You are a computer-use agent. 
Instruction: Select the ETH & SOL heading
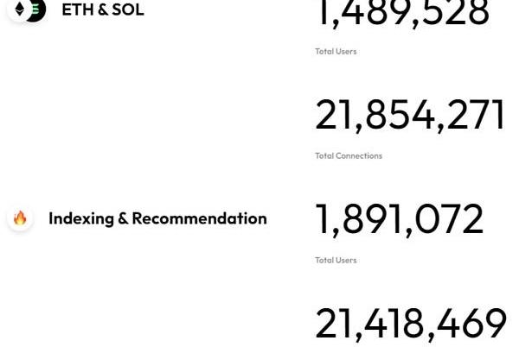[x=103, y=9]
